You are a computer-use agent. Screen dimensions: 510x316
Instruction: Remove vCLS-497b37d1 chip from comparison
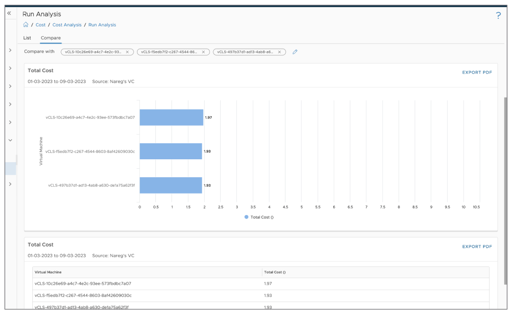click(x=279, y=52)
